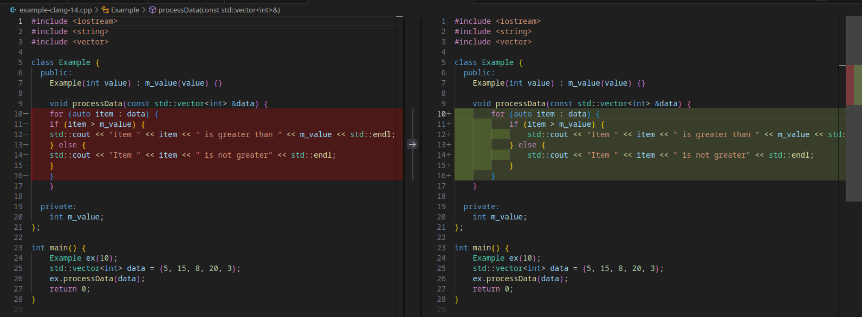Revert the change using the arrow icon
Screen dimensions: 862x317
point(412,145)
